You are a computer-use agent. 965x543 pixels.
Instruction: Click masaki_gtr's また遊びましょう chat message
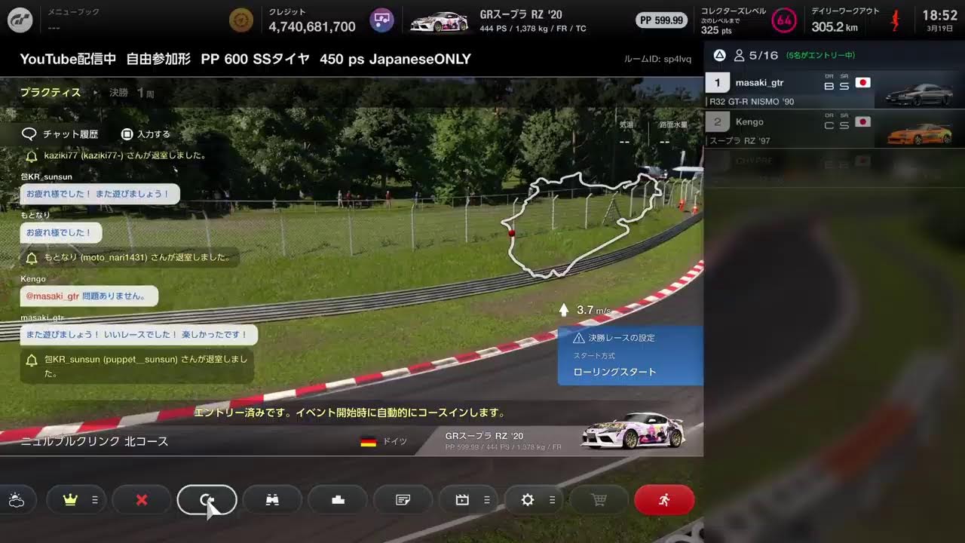click(x=139, y=334)
